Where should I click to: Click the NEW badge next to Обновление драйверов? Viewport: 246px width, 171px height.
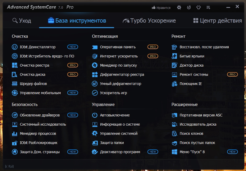coord(73,115)
